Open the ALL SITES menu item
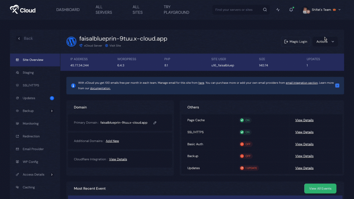The width and height of the screenshot is (354, 199). click(x=137, y=10)
